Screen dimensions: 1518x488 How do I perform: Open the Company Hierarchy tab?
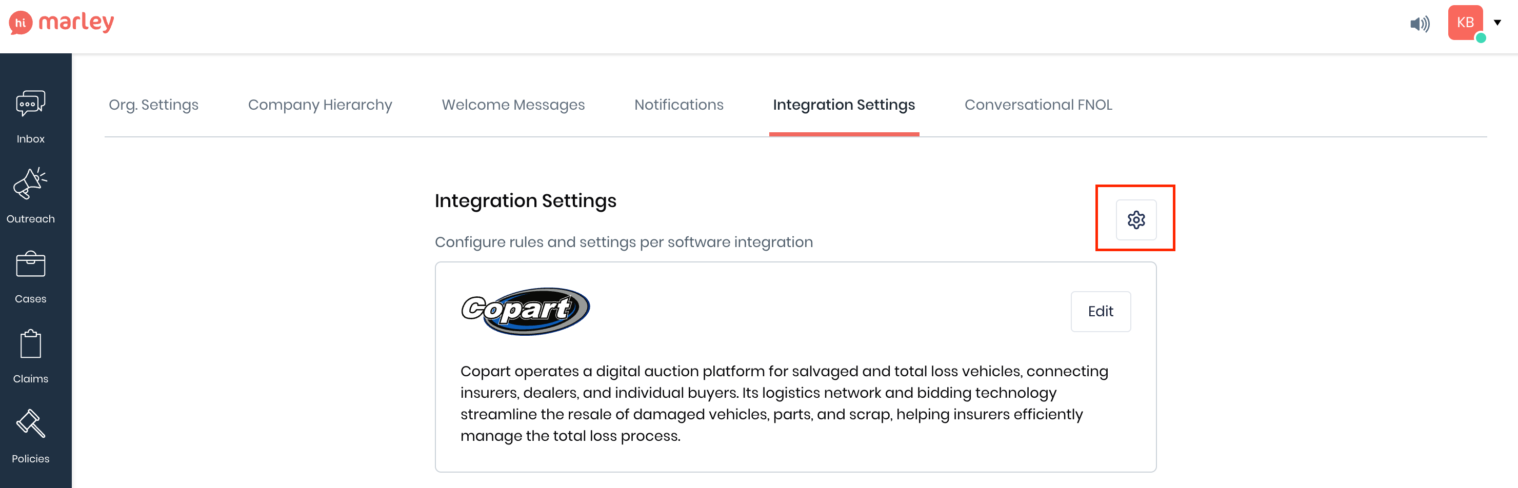(320, 105)
